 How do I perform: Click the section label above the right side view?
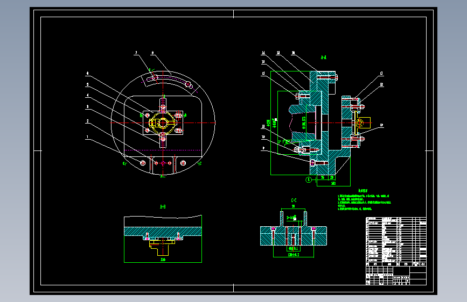pyautogui.click(x=323, y=57)
